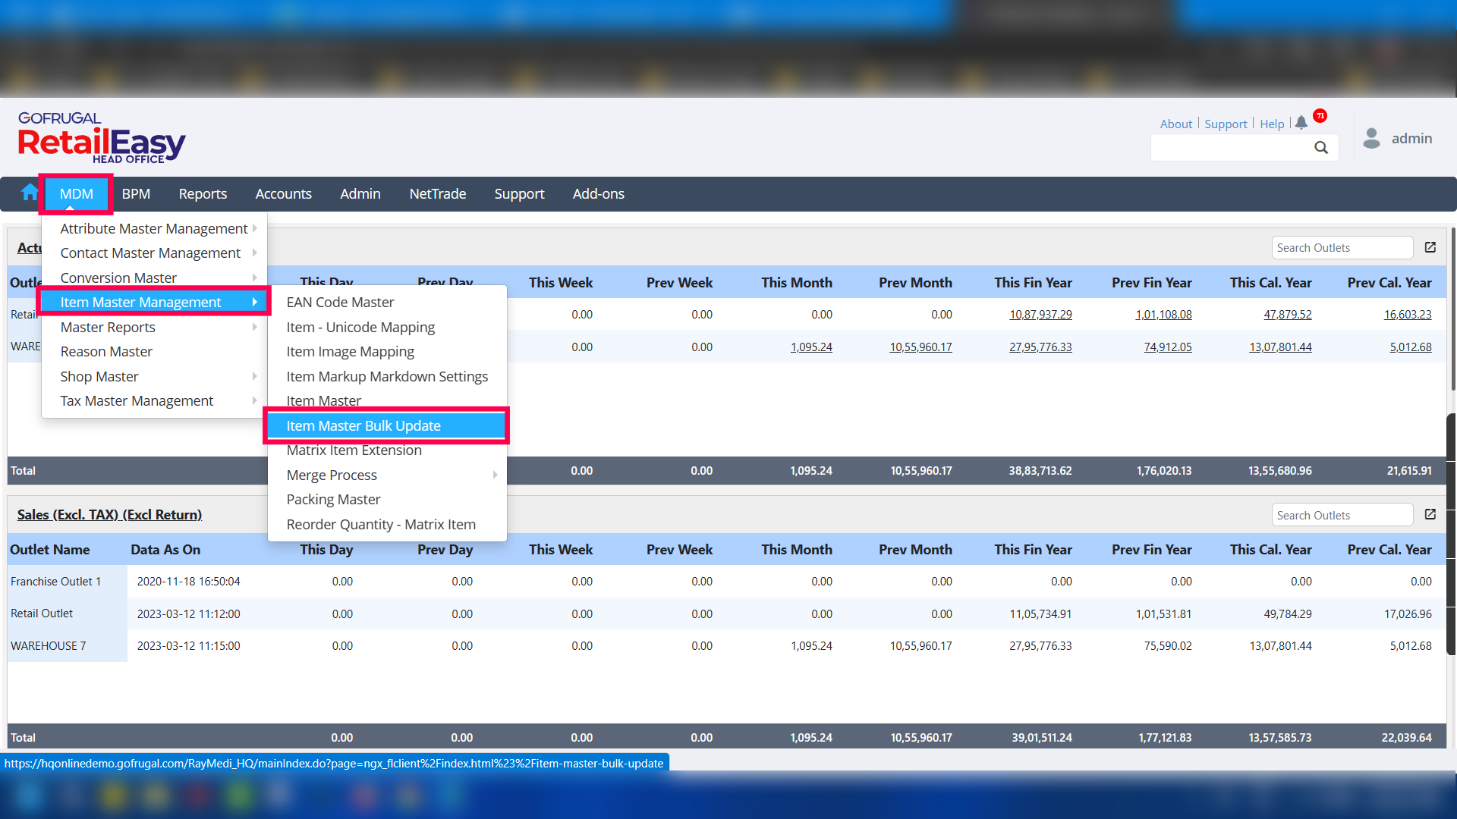Click the RetailEasy Head Office logo
The width and height of the screenshot is (1457, 819).
(102, 138)
